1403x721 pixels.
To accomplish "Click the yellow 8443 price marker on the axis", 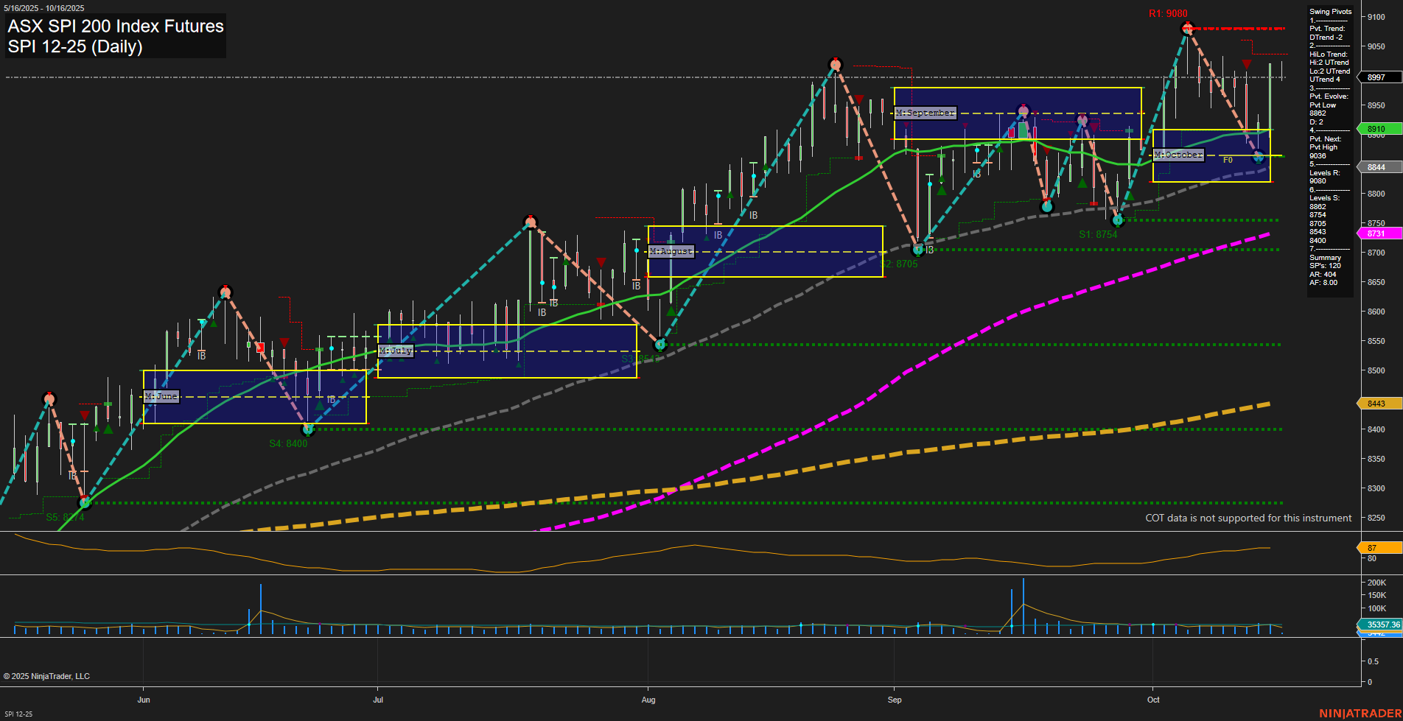I will 1377,403.
